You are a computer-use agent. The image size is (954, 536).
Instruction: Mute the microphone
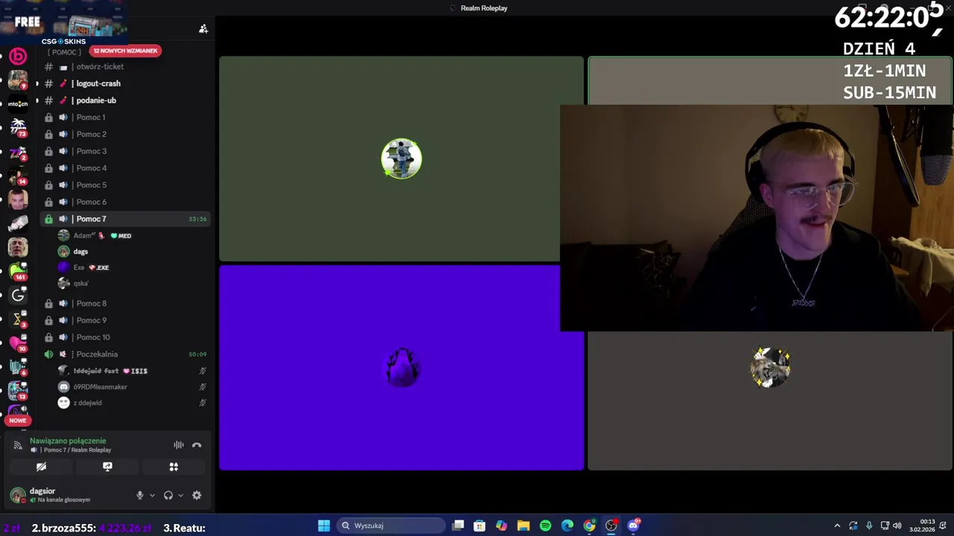[139, 495]
